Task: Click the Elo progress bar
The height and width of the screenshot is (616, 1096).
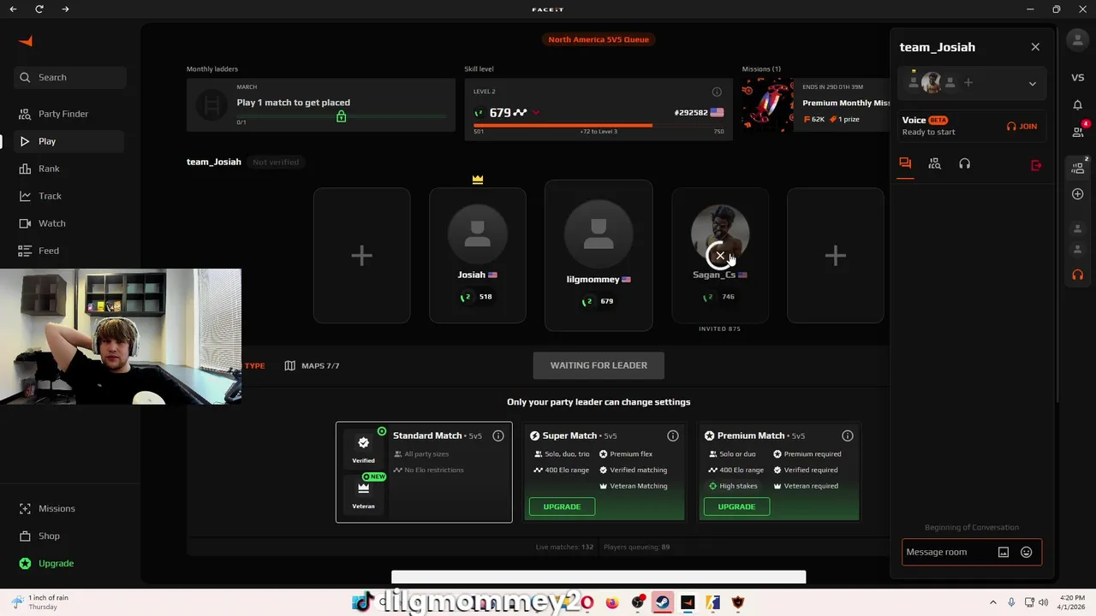Action: pyautogui.click(x=599, y=125)
